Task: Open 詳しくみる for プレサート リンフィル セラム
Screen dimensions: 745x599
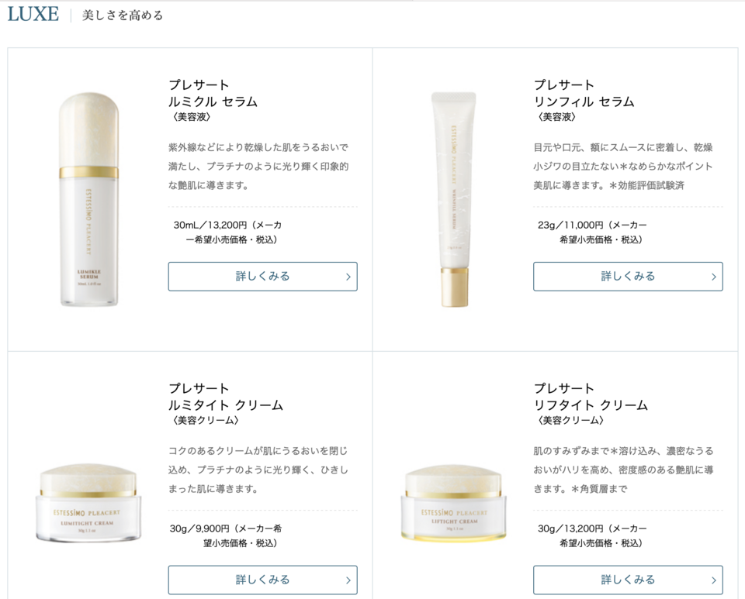Action: tap(628, 277)
